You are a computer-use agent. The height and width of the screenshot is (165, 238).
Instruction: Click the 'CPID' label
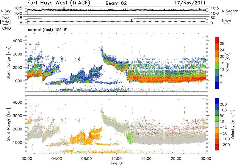[7, 28]
